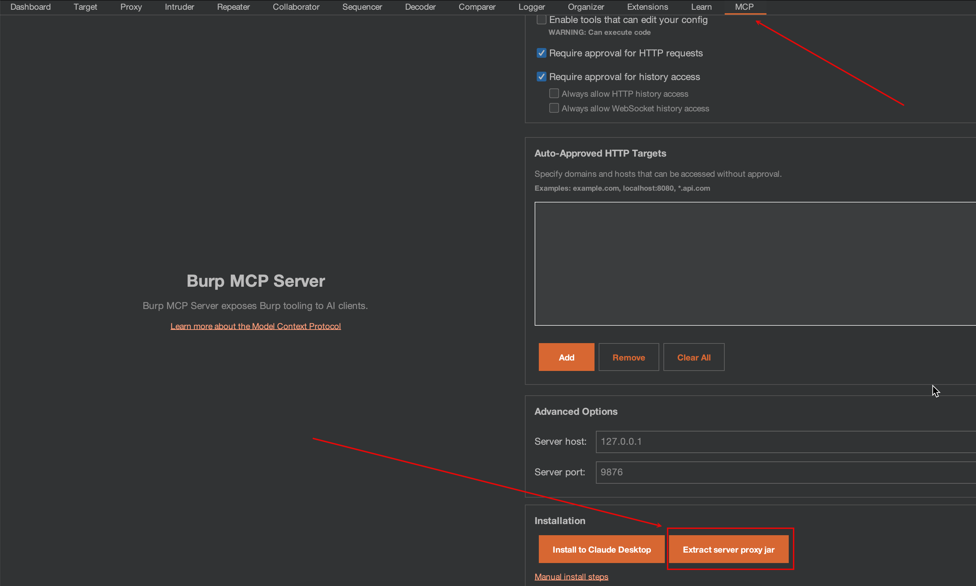Screen dimensions: 976x586
Task: Click Clear All targets button
Action: click(693, 357)
